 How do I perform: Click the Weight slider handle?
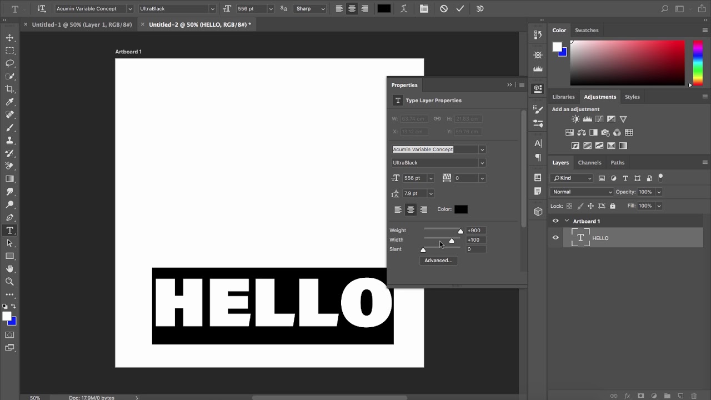tap(460, 231)
